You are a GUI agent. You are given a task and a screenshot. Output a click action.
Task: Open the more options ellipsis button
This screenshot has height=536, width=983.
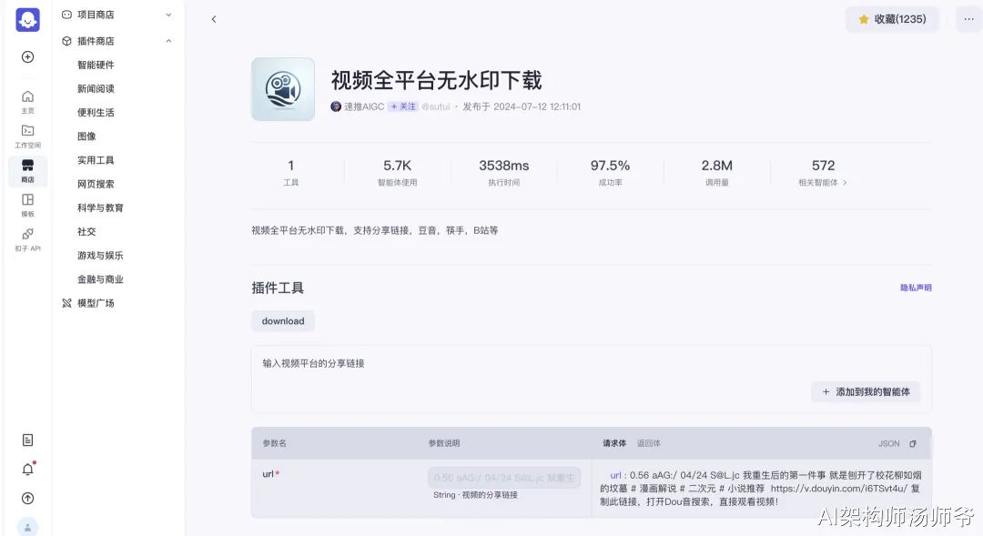(968, 19)
